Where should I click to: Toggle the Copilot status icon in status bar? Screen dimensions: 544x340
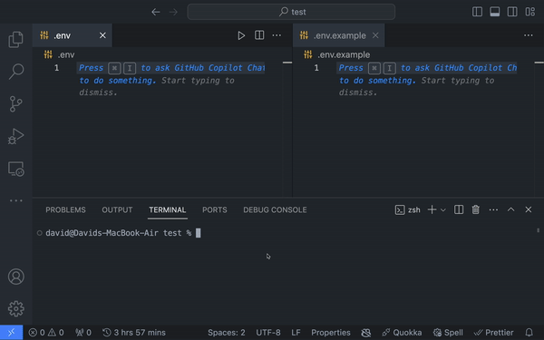(366, 333)
